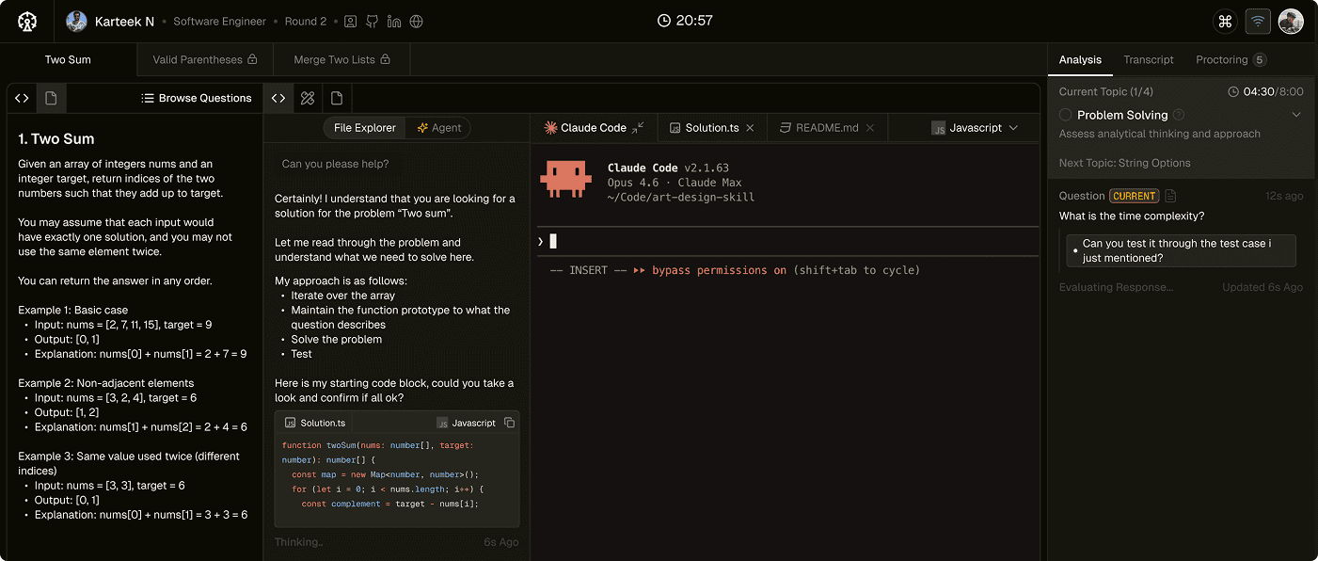Image resolution: width=1318 pixels, height=561 pixels.
Task: Focus the Claude Code terminal prompt
Action: [x=788, y=241]
